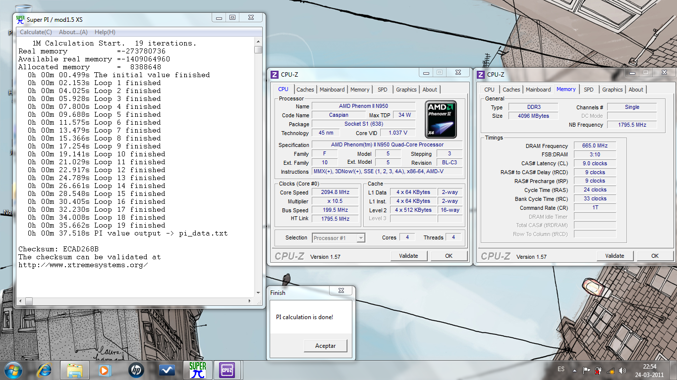Viewport: 677px width, 380px height.
Task: Open Memory tab in left CPU-Z window
Action: coord(360,90)
